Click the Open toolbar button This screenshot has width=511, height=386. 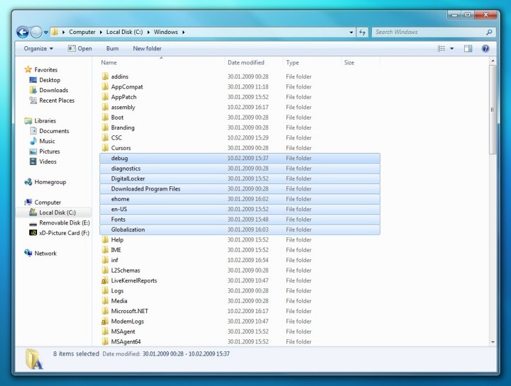(x=80, y=49)
